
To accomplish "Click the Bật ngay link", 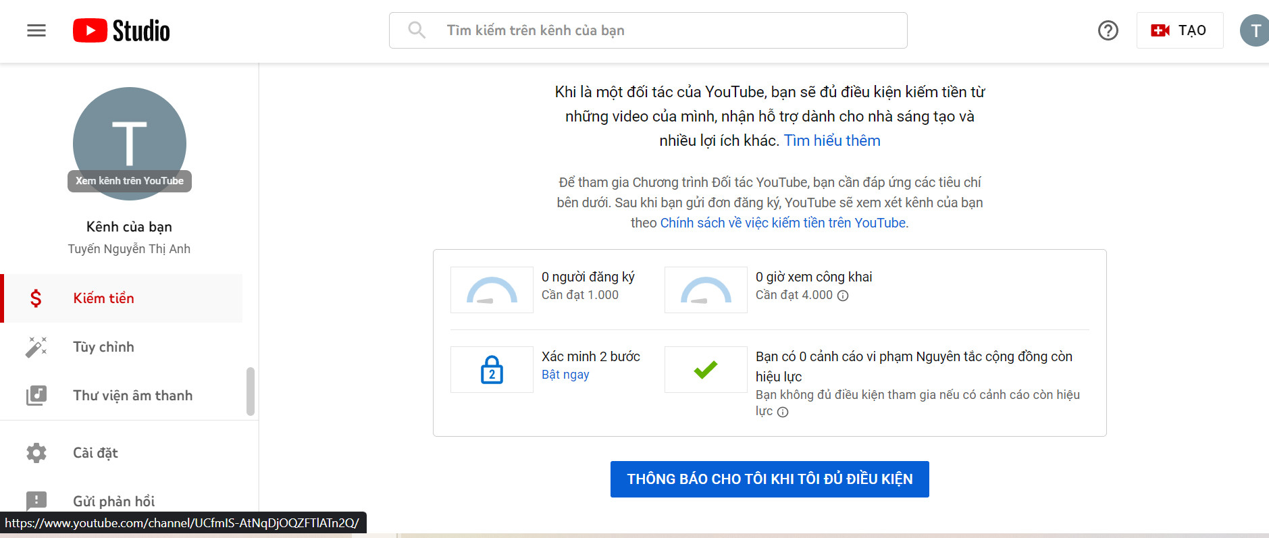I will pyautogui.click(x=565, y=375).
